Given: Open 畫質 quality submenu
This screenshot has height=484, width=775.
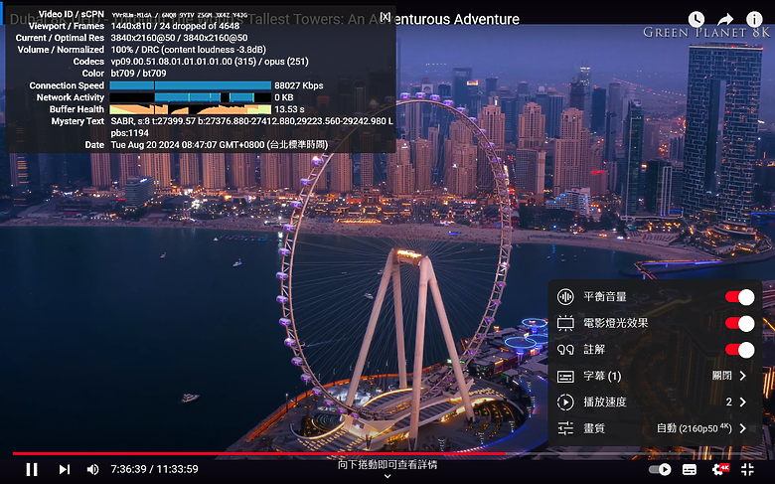Looking at the screenshot, I should point(656,428).
